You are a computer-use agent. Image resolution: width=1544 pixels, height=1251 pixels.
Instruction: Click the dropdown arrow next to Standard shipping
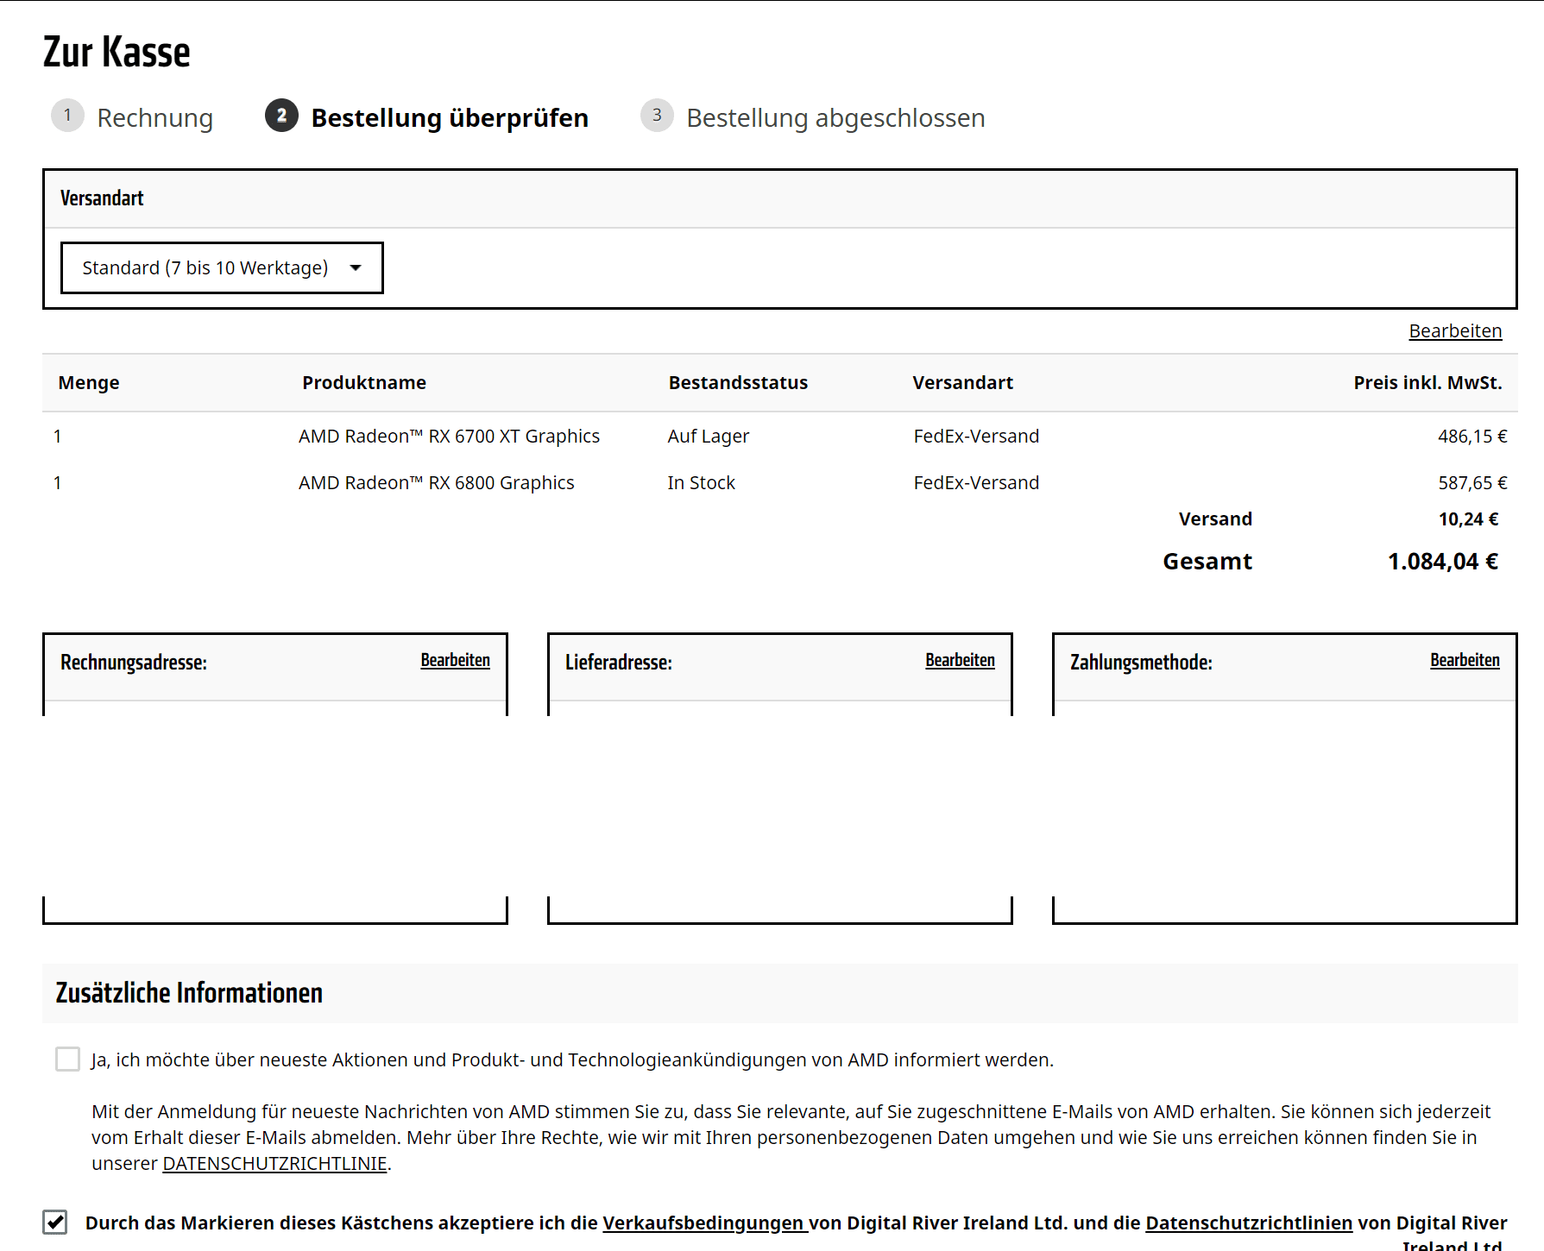[355, 267]
